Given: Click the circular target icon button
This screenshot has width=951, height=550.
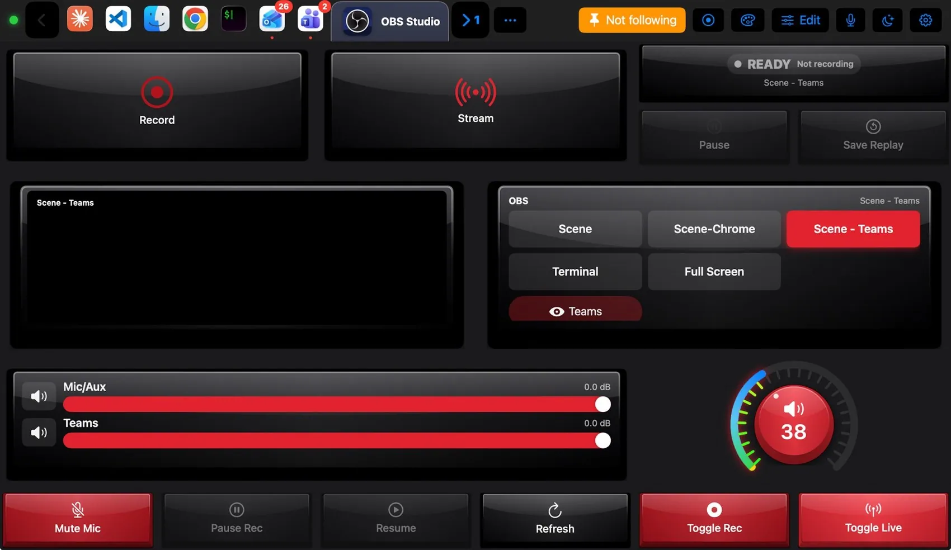Looking at the screenshot, I should point(708,20).
